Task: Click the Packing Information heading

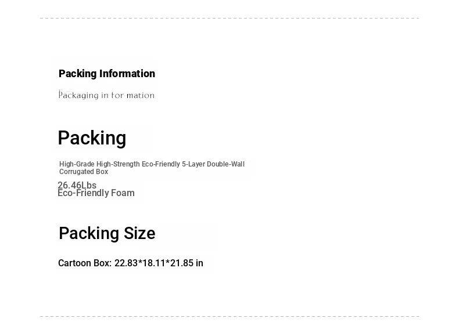Action: tap(107, 74)
